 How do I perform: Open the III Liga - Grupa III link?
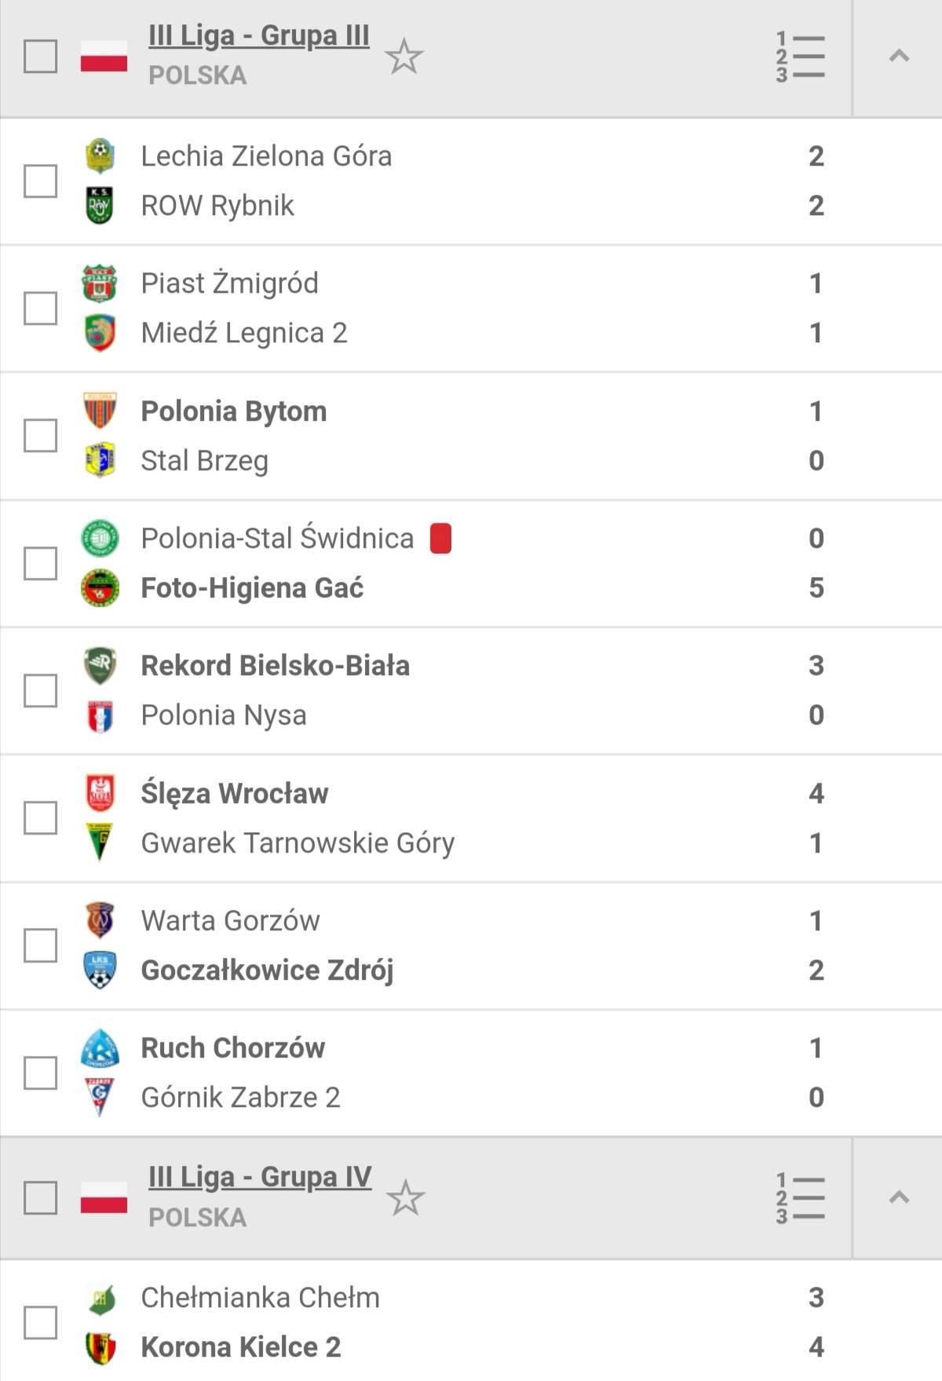[259, 36]
